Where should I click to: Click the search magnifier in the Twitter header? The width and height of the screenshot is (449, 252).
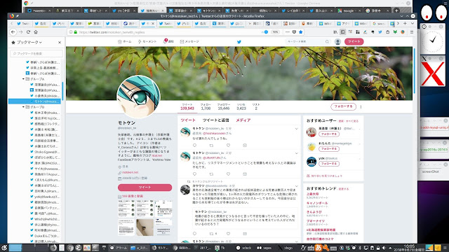click(x=327, y=42)
